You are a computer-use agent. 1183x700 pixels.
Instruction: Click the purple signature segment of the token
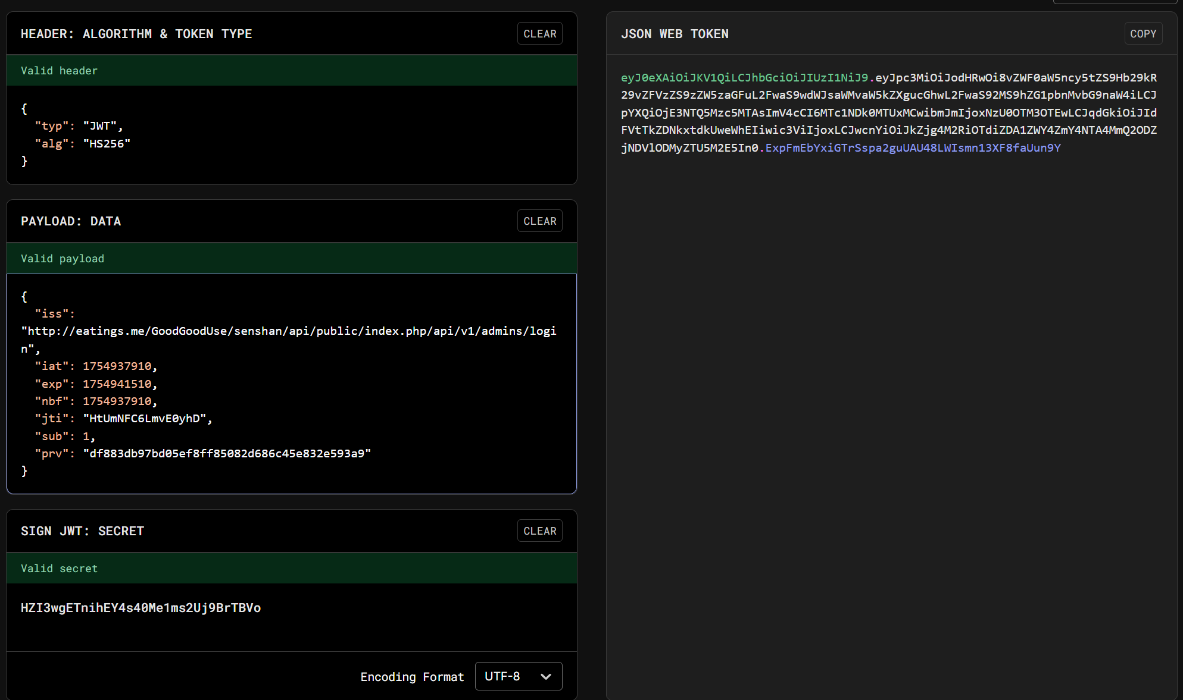click(x=913, y=148)
